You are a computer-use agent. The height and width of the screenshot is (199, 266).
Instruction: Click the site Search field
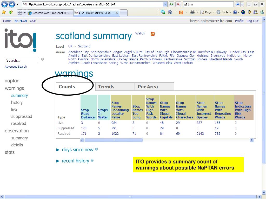click(x=21, y=60)
